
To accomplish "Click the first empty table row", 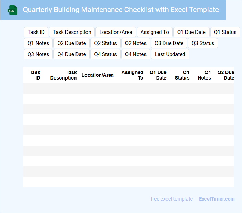I will click(x=128, y=89).
